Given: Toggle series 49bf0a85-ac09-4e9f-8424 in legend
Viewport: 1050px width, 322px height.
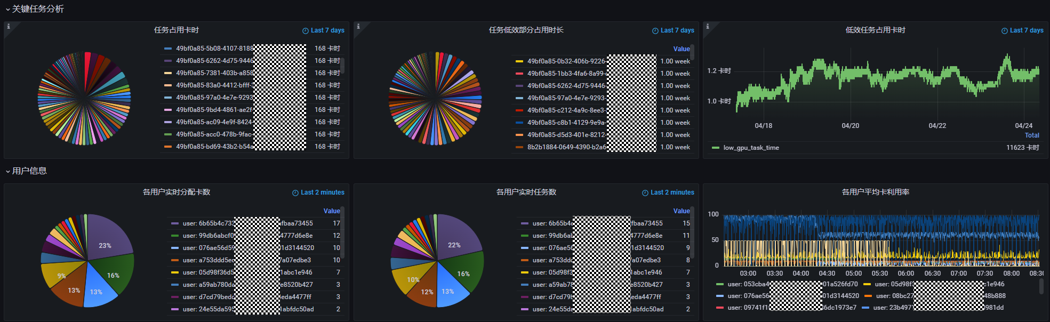Looking at the screenshot, I should (x=214, y=122).
